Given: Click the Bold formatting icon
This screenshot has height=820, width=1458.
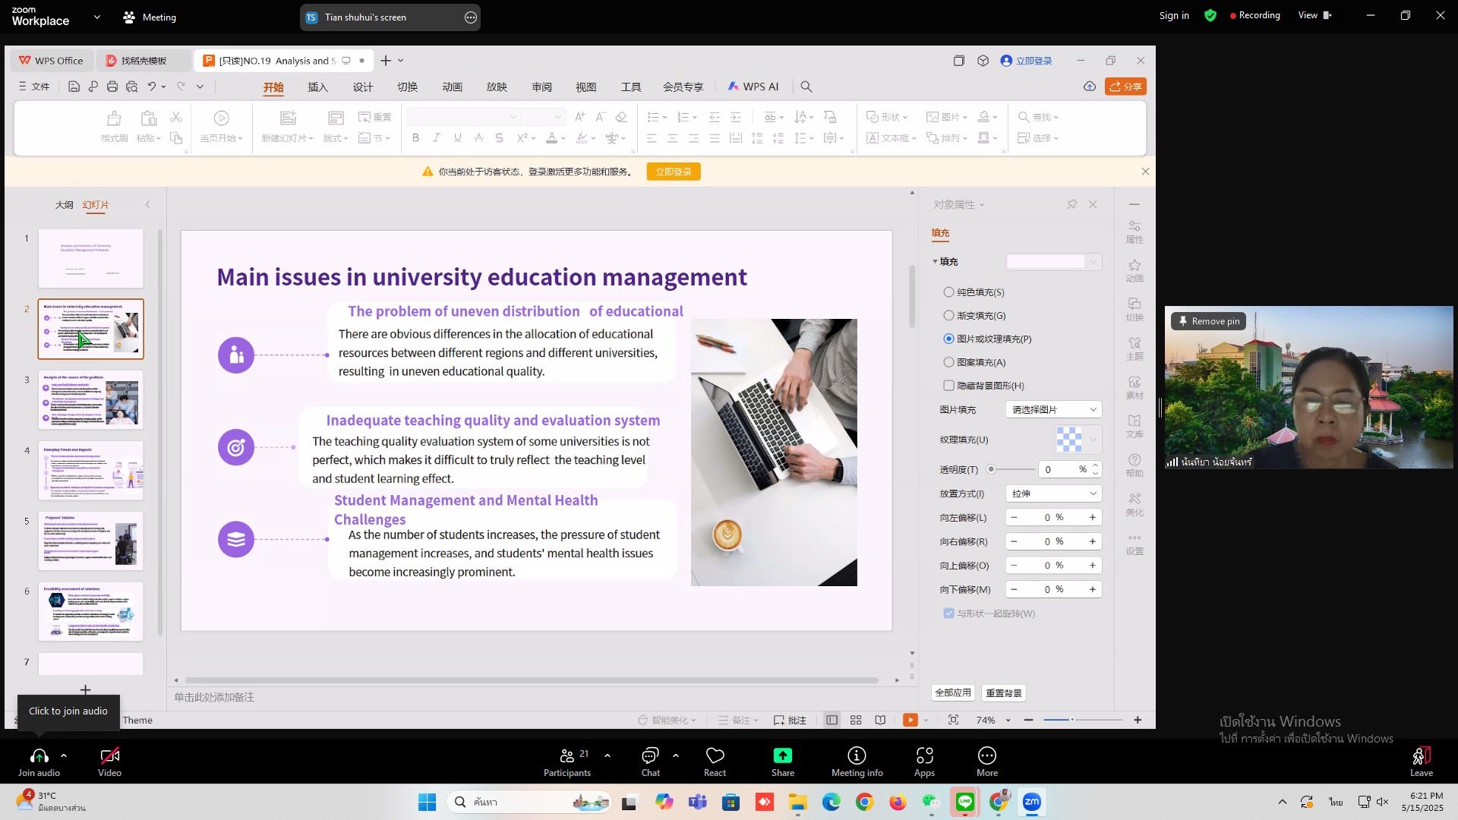Looking at the screenshot, I should coord(415,137).
